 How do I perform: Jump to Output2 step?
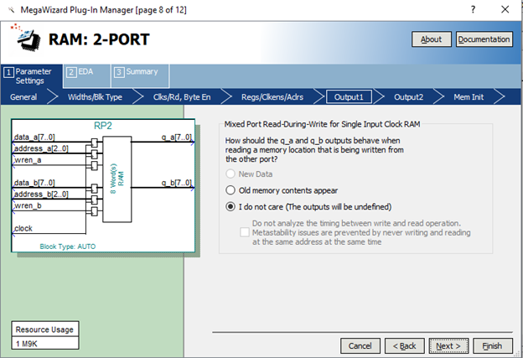(x=408, y=97)
